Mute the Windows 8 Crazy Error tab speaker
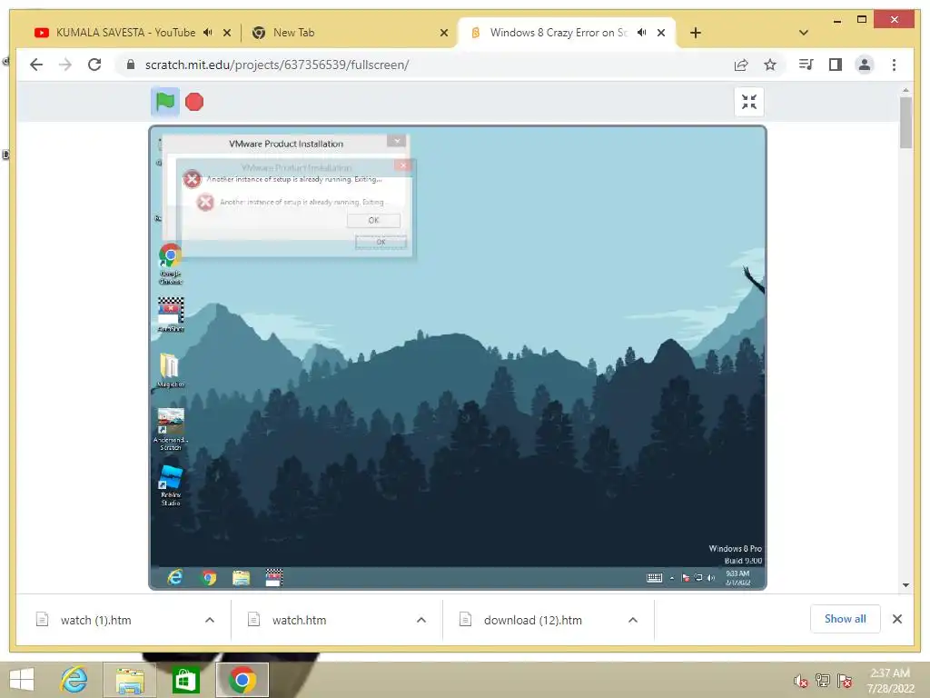The image size is (930, 698). 642,33
